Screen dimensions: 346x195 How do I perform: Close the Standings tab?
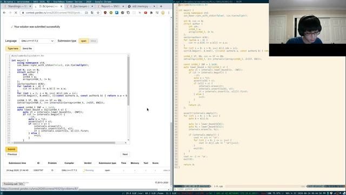(30, 6)
